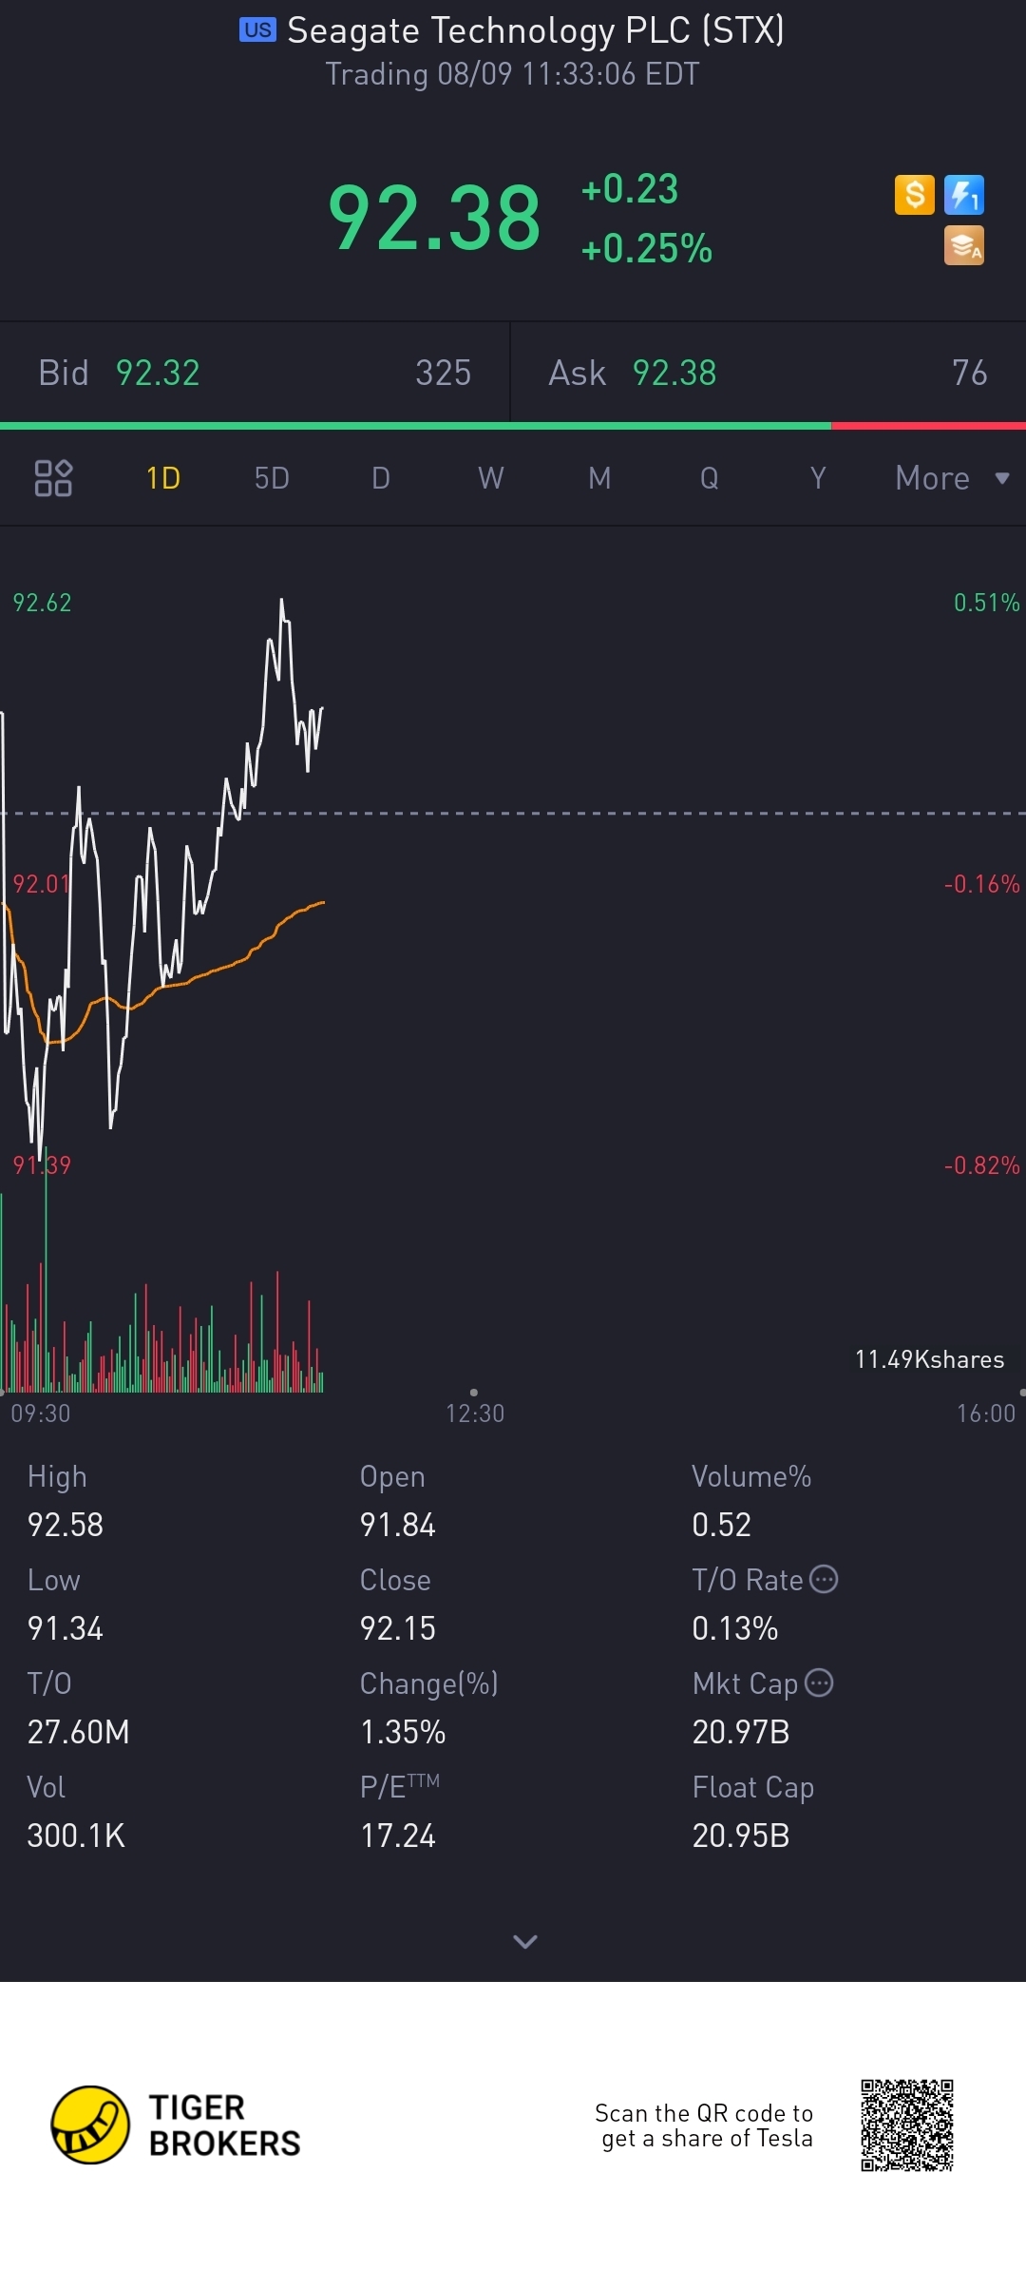Click the dropdown triangle next to More
1026x2269 pixels.
coord(1002,478)
